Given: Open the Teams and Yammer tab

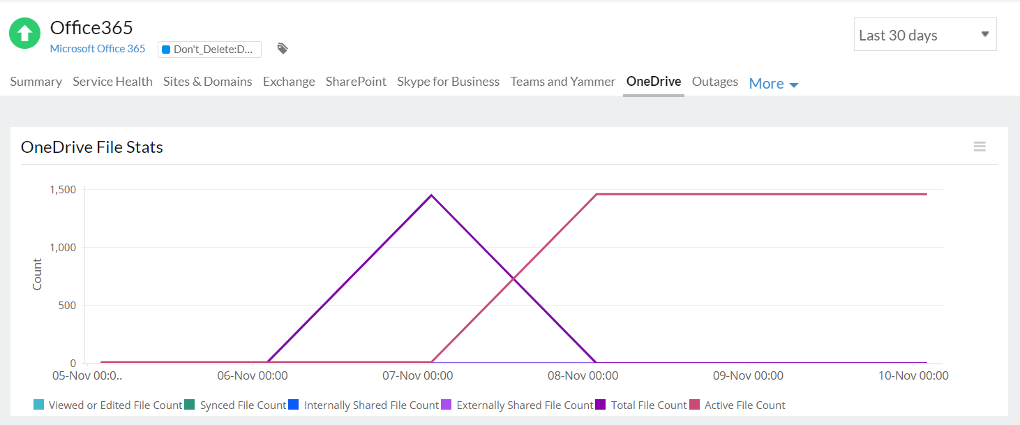Looking at the screenshot, I should [562, 82].
